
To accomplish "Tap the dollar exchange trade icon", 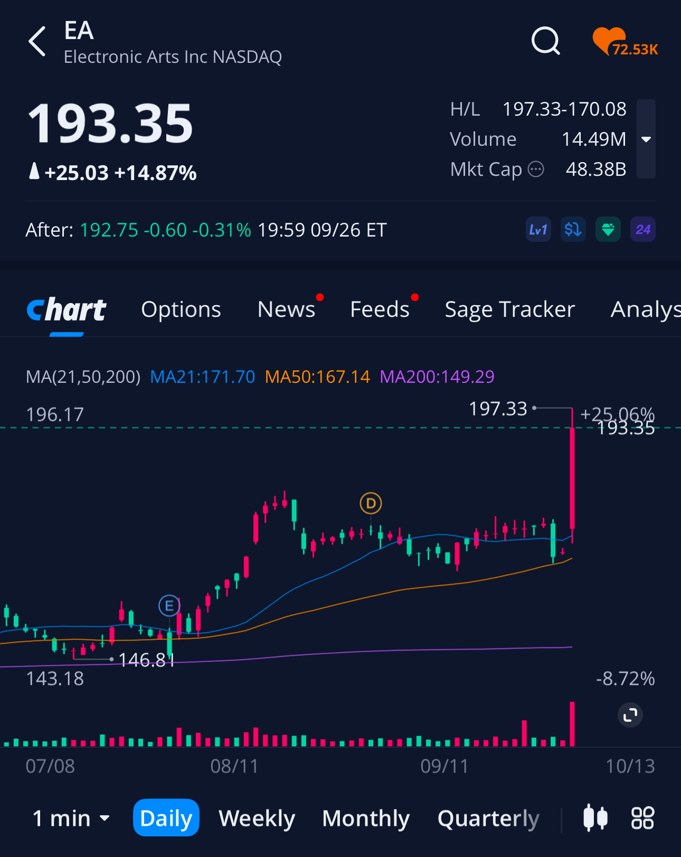I will [x=573, y=230].
